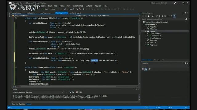Open the TEAM menu
Screen dimensions: 197x110
coord(50,6)
